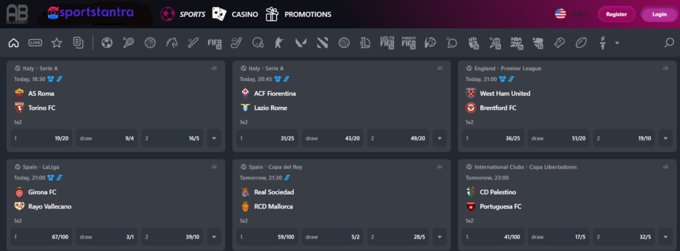Image resolution: width=680 pixels, height=251 pixels.
Task: Select the basketball sport icon
Action: (x=150, y=43)
